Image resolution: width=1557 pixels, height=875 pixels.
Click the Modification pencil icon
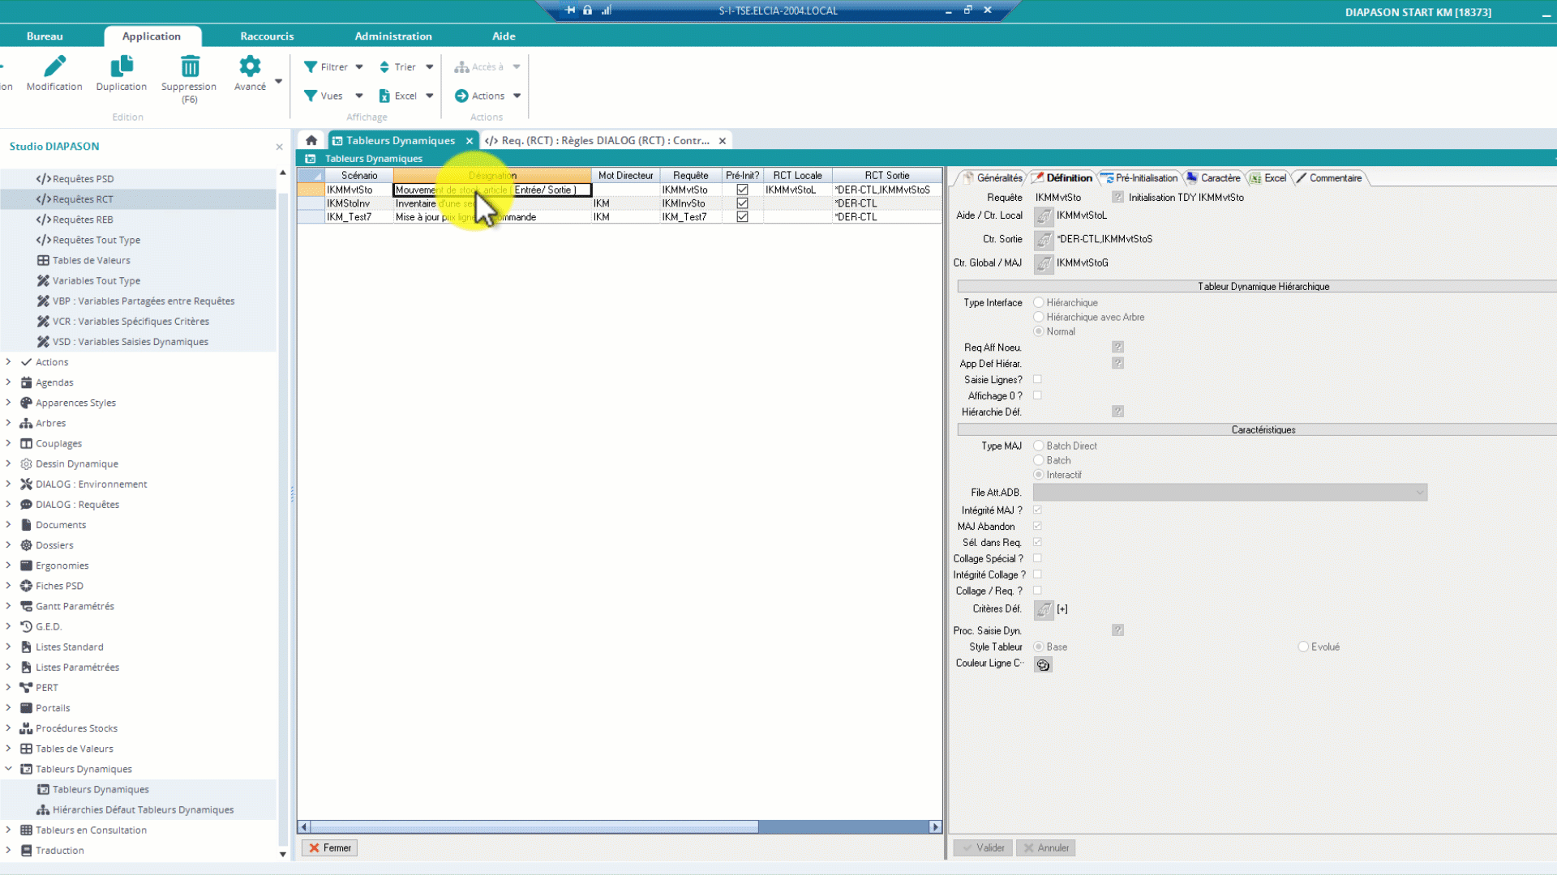[54, 67]
